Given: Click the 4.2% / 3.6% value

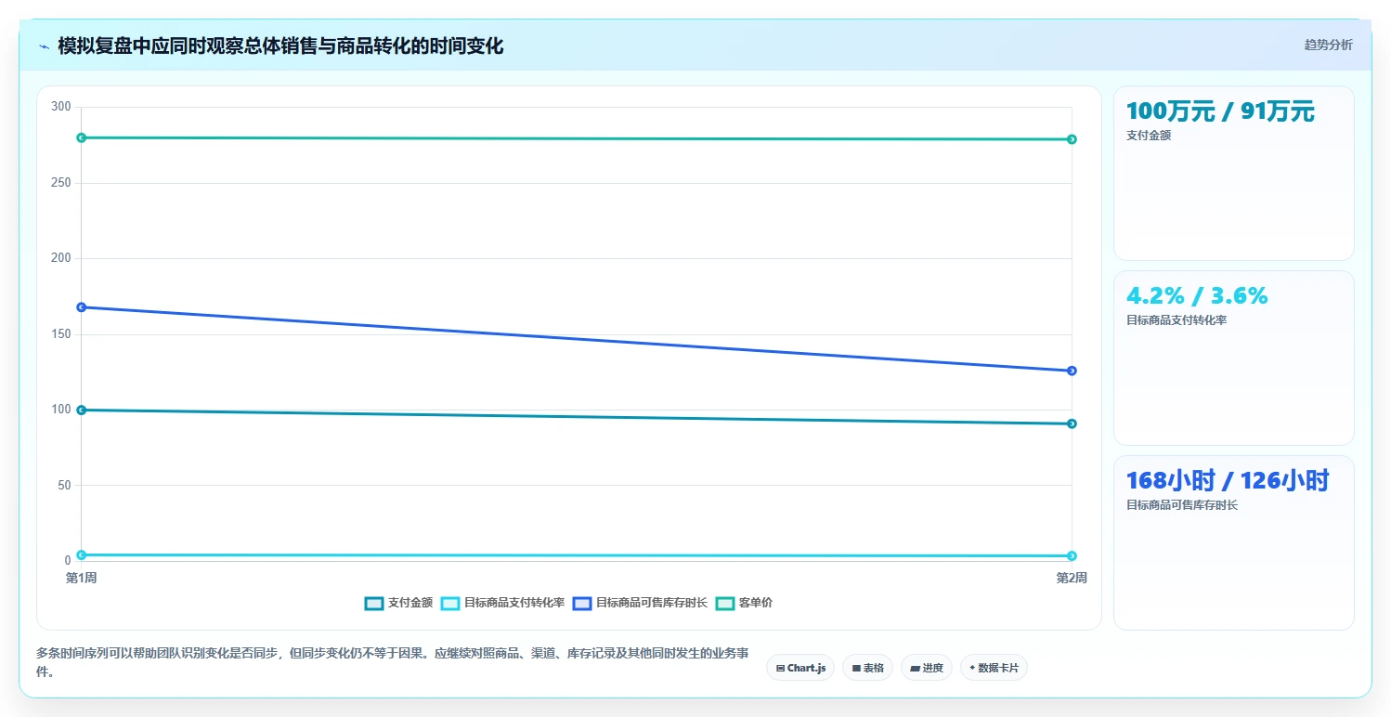Looking at the screenshot, I should coord(1197,296).
